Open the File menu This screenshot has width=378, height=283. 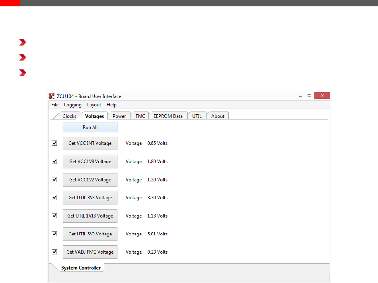pos(55,105)
